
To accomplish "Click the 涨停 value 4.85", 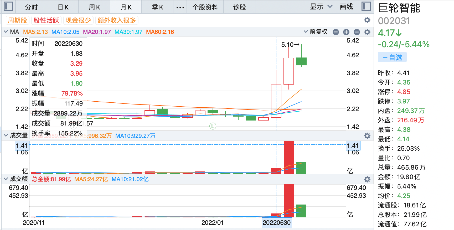I will 404,92.
